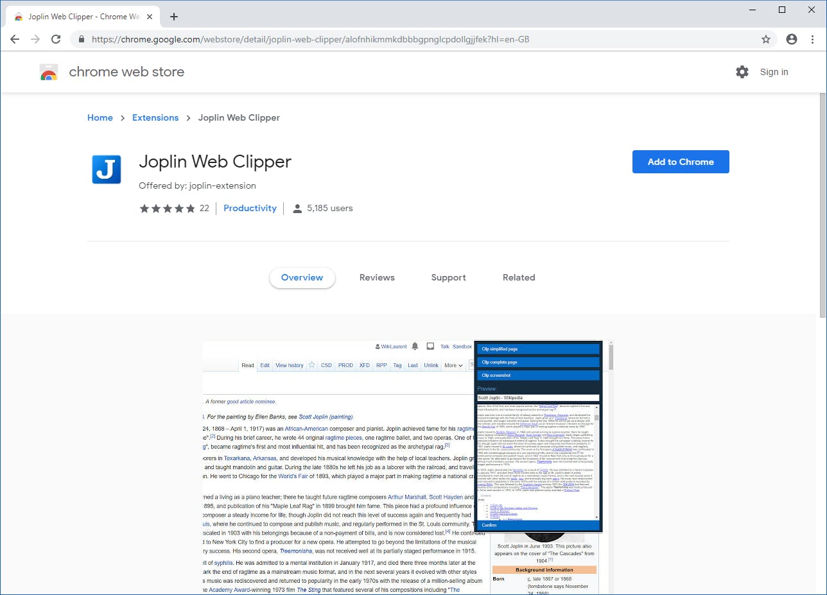Image resolution: width=827 pixels, height=595 pixels.
Task: Click the Chrome Web Store logo
Action: pos(49,72)
